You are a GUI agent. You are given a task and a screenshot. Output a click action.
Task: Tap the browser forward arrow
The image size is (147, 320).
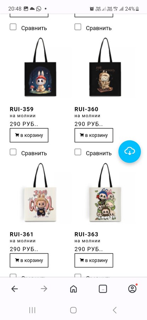tap(44, 289)
